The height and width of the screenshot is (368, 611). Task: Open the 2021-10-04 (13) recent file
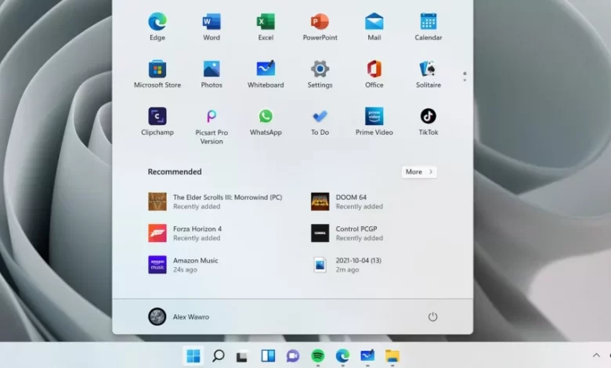click(347, 265)
